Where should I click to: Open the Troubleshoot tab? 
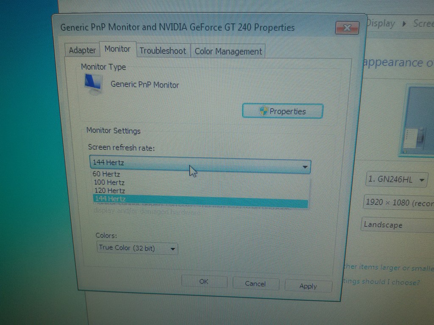[163, 51]
